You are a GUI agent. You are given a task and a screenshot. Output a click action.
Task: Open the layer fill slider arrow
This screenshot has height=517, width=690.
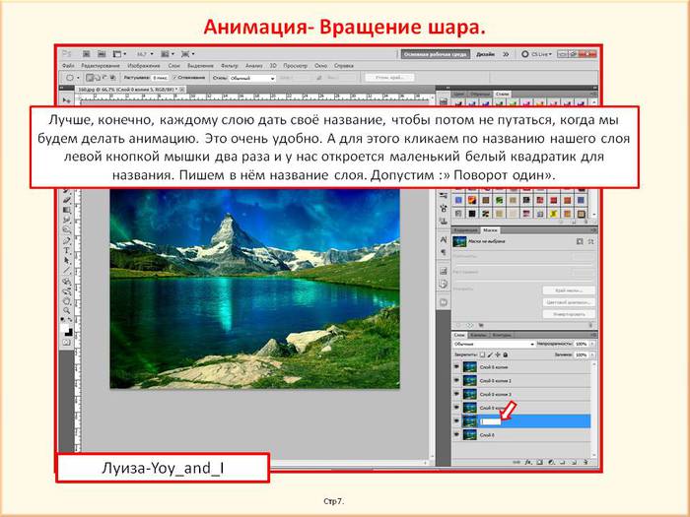(x=592, y=355)
